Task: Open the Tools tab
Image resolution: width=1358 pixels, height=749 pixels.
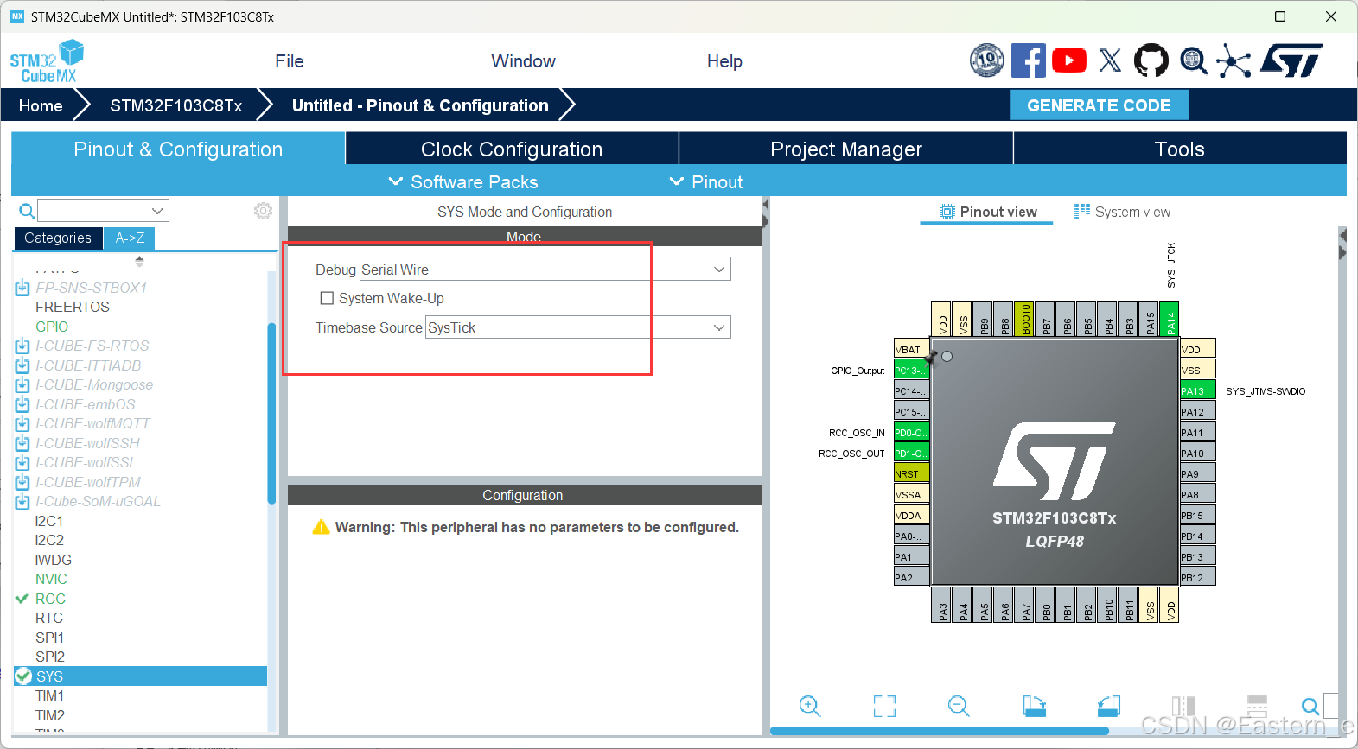Action: click(x=1180, y=149)
